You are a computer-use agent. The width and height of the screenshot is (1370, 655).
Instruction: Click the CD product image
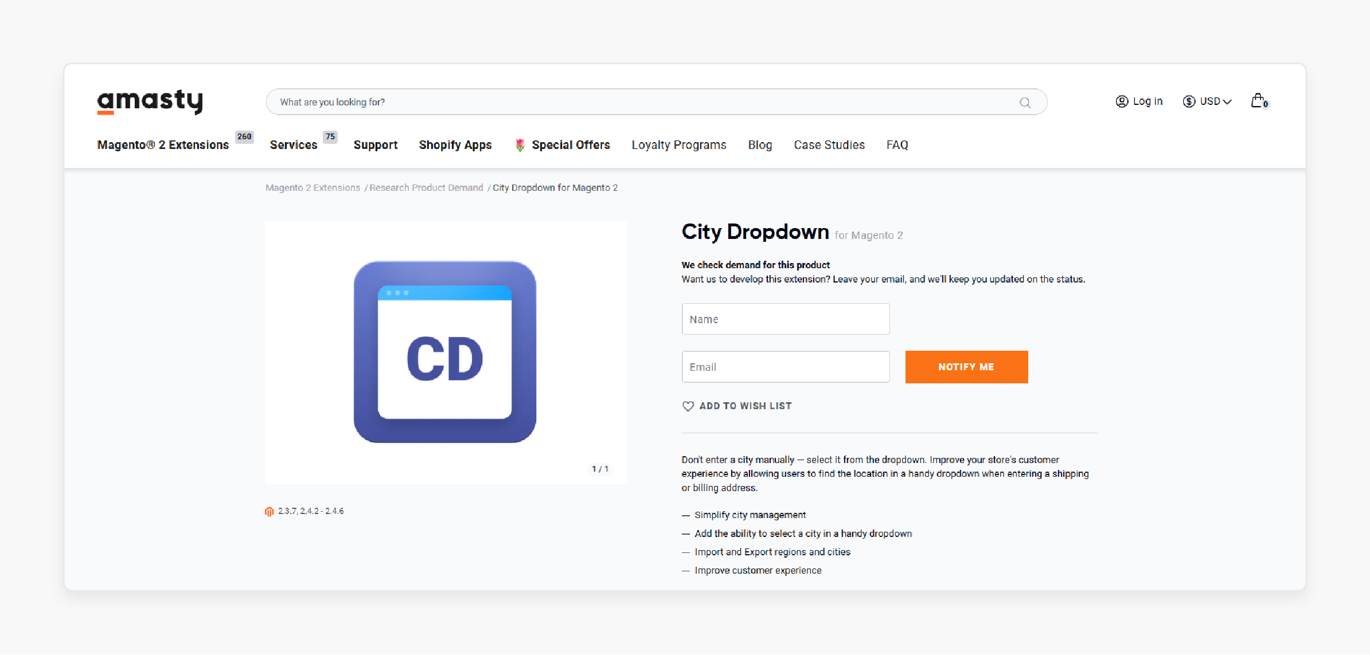(x=445, y=352)
